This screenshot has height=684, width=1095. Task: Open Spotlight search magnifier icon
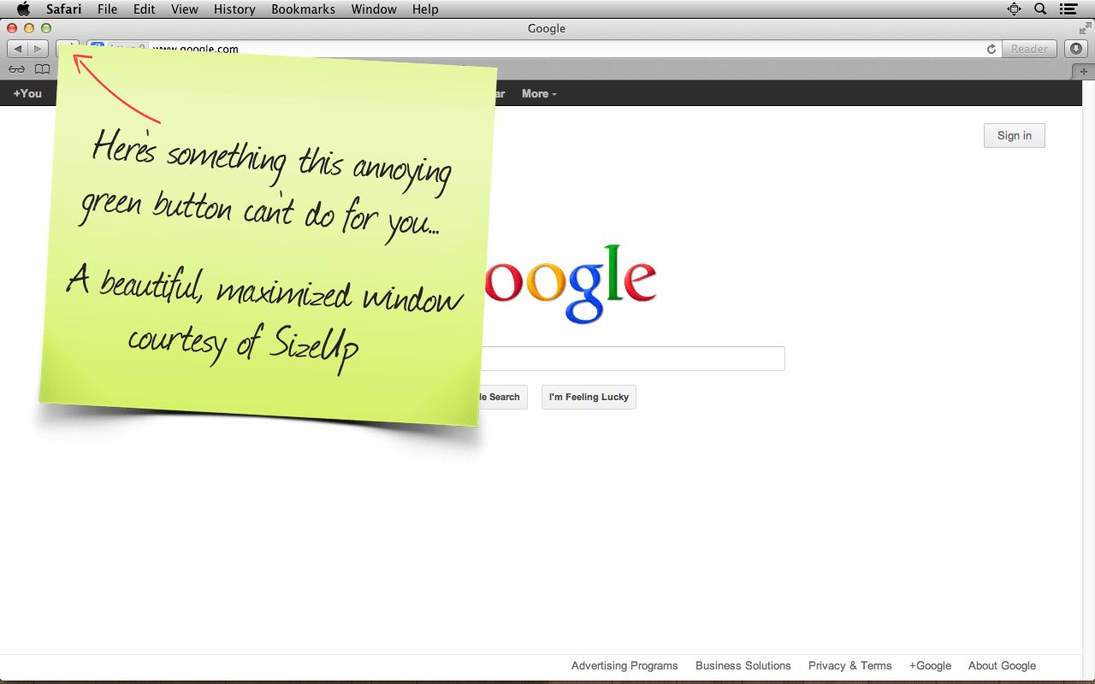pyautogui.click(x=1040, y=9)
